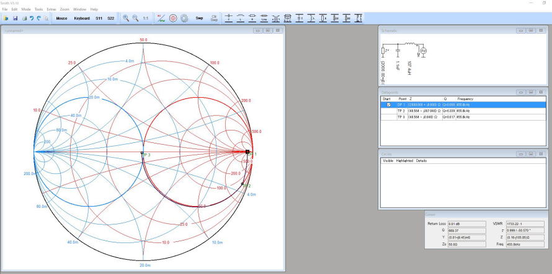Open a file with the folder icon
Viewport: 552px width, 274px height.
coord(6,19)
